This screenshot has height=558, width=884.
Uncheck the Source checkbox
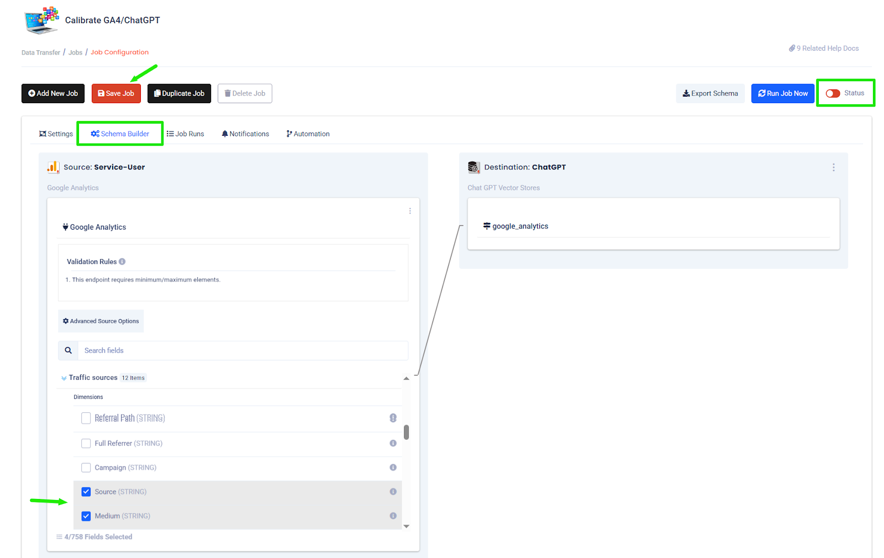click(86, 492)
